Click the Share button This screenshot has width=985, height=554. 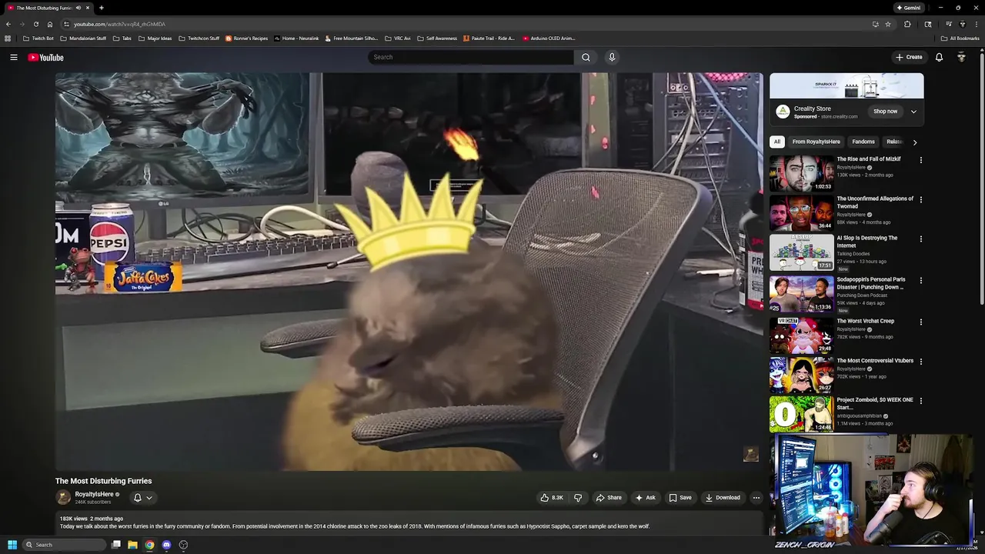(x=609, y=498)
